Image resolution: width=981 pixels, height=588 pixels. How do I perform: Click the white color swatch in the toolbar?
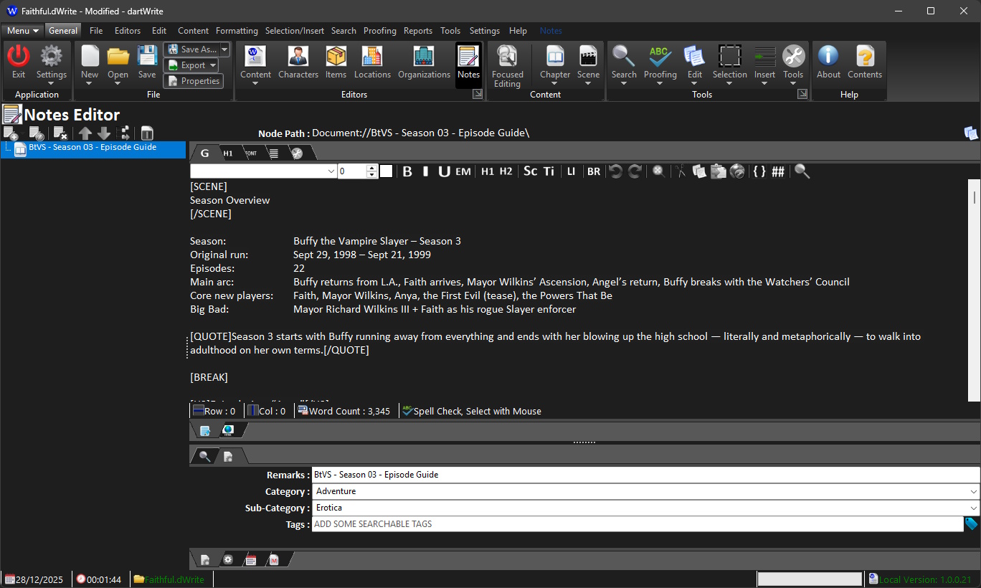coord(386,171)
